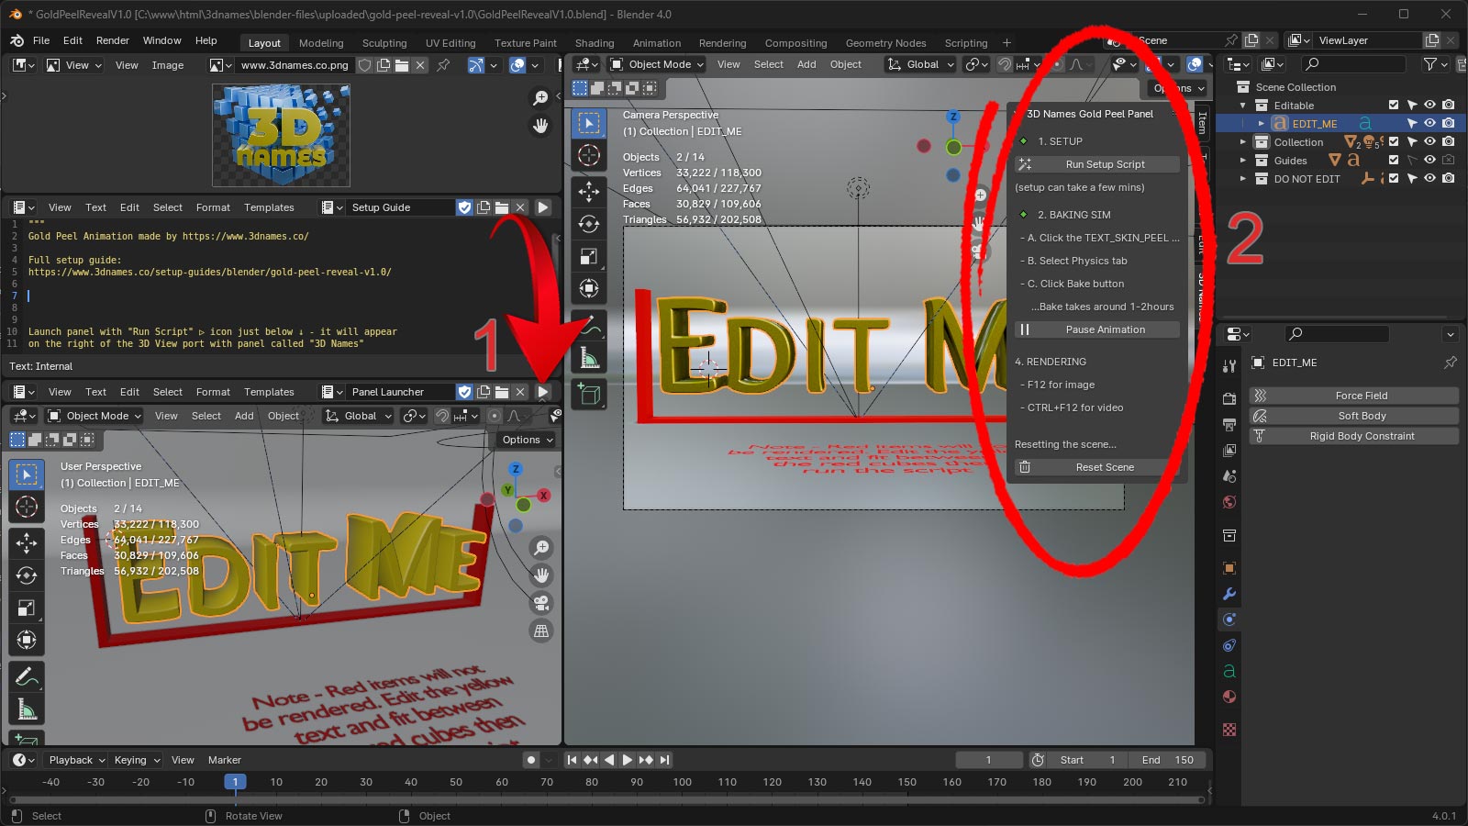Select the Measure tool in the lower viewport

[x=27, y=708]
